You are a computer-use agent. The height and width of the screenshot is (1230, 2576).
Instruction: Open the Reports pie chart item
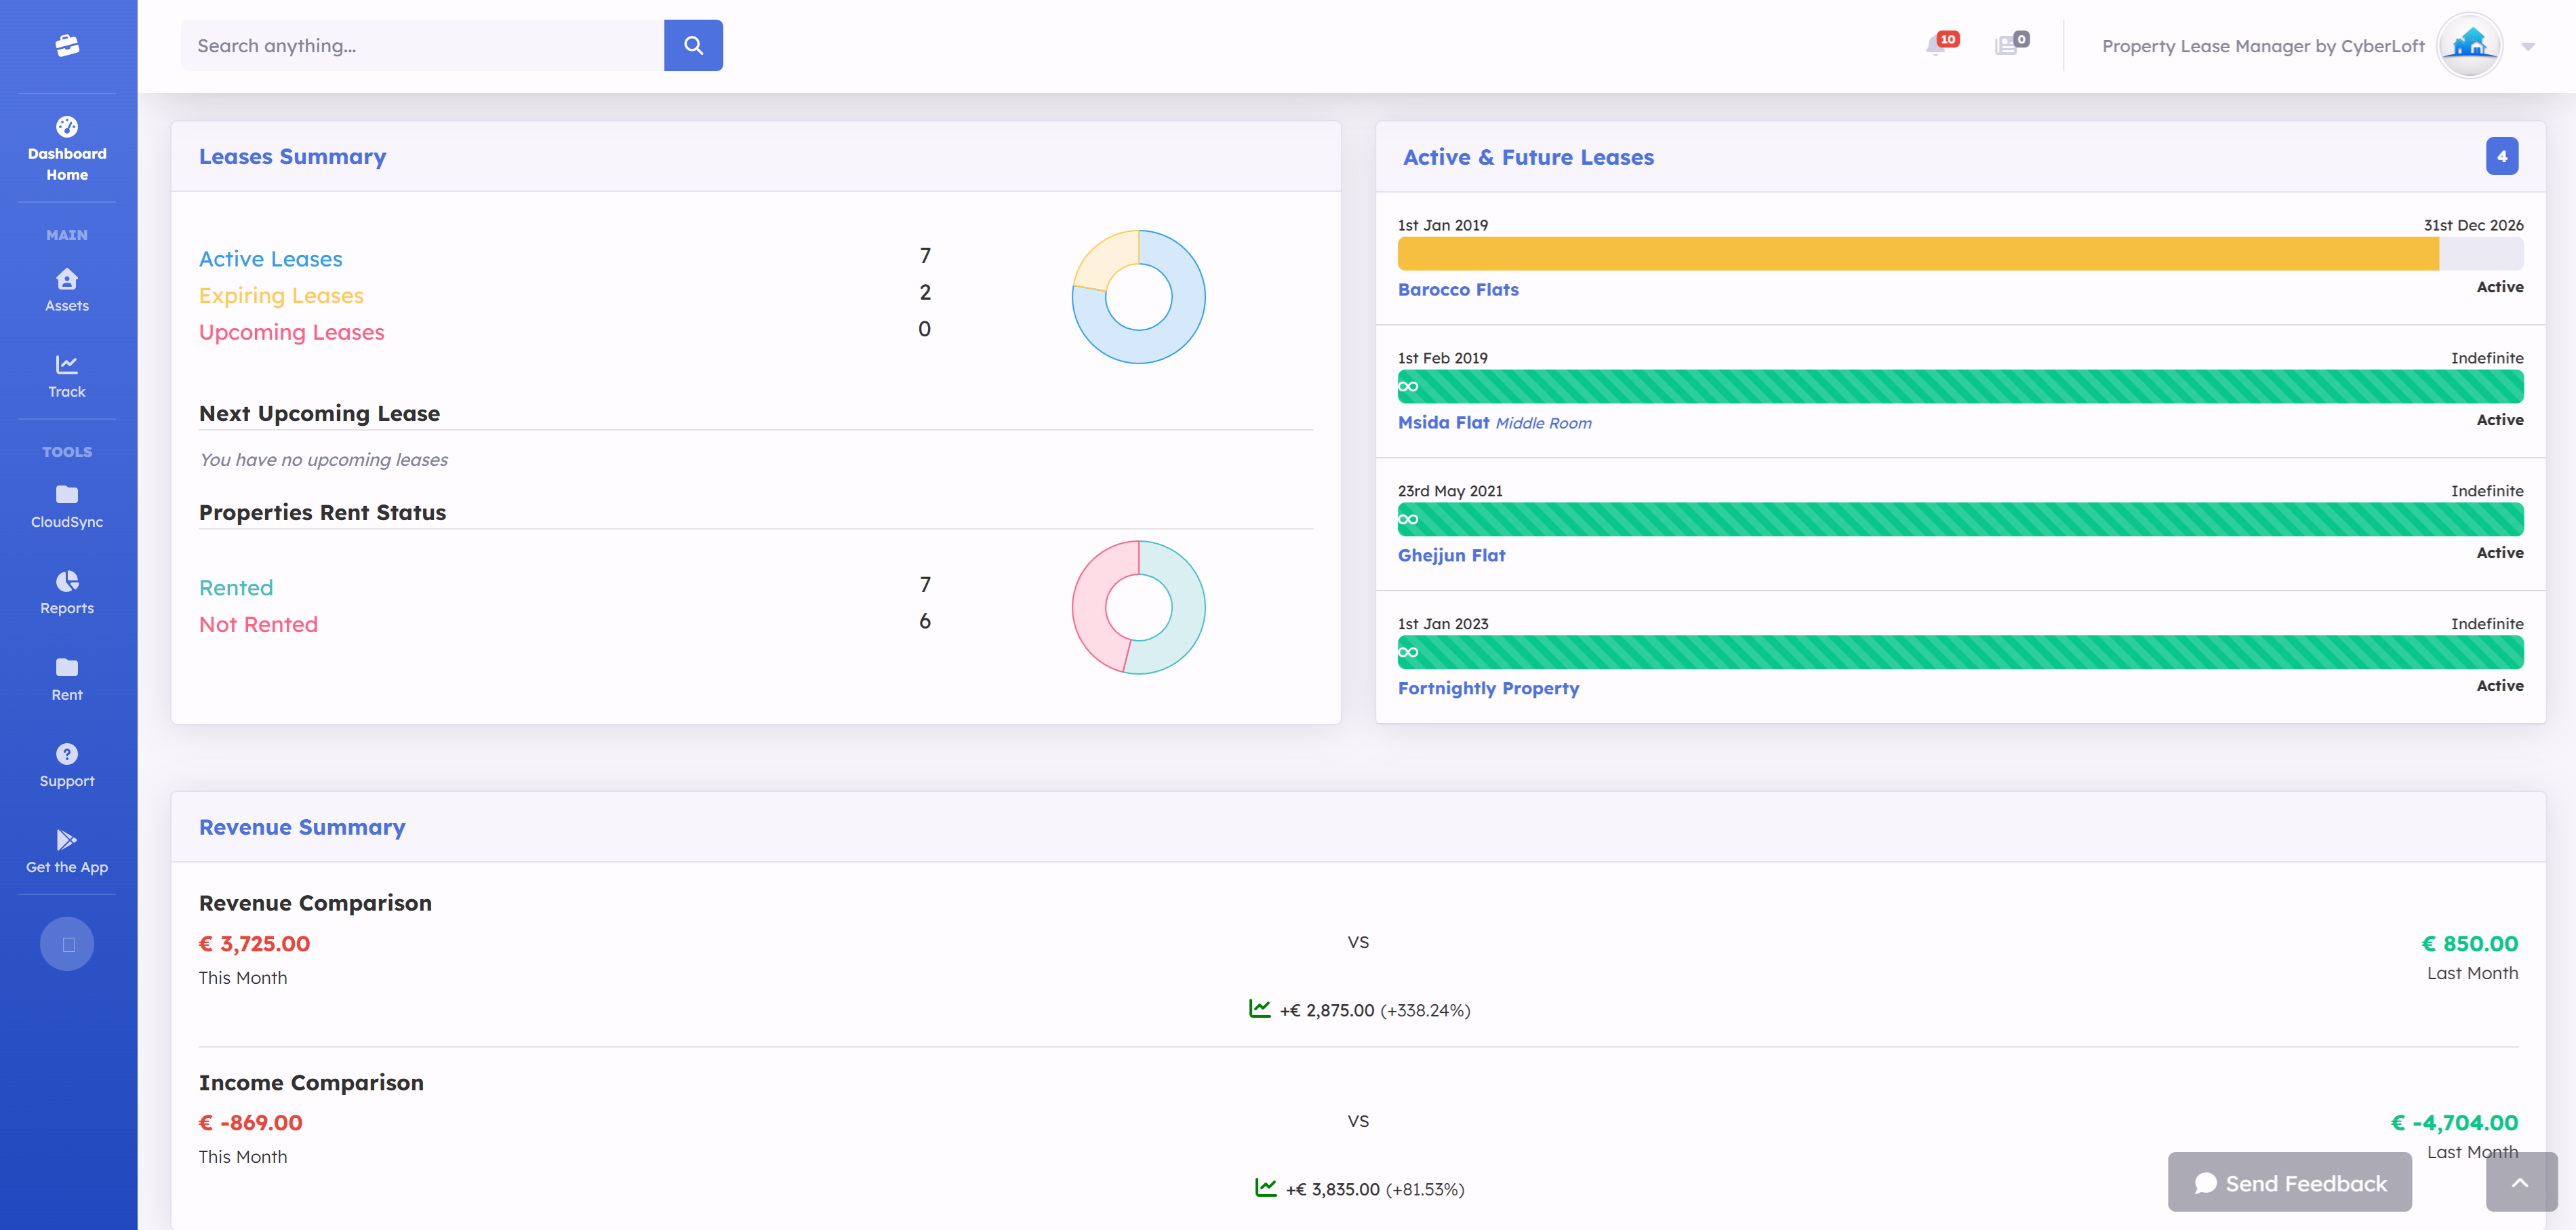(67, 592)
